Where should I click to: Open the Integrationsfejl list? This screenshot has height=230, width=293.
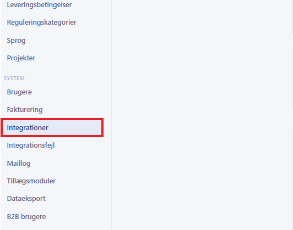[31, 145]
